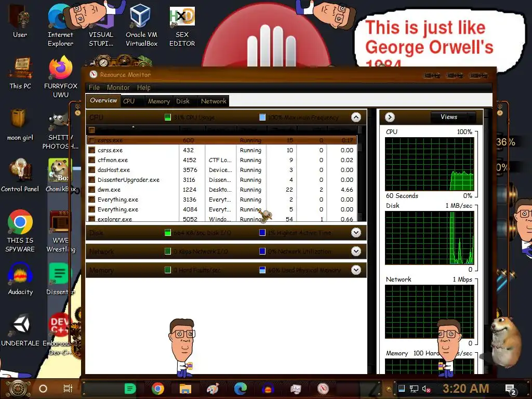Image resolution: width=532 pixels, height=399 pixels.
Task: Click the 3:20 AM taskbar clock
Action: [x=466, y=389]
